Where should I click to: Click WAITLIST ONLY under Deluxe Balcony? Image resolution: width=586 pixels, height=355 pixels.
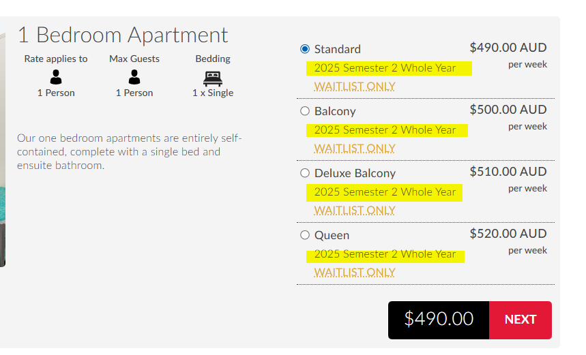pyautogui.click(x=355, y=211)
